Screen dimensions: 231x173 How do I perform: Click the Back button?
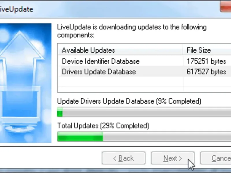click(x=124, y=158)
